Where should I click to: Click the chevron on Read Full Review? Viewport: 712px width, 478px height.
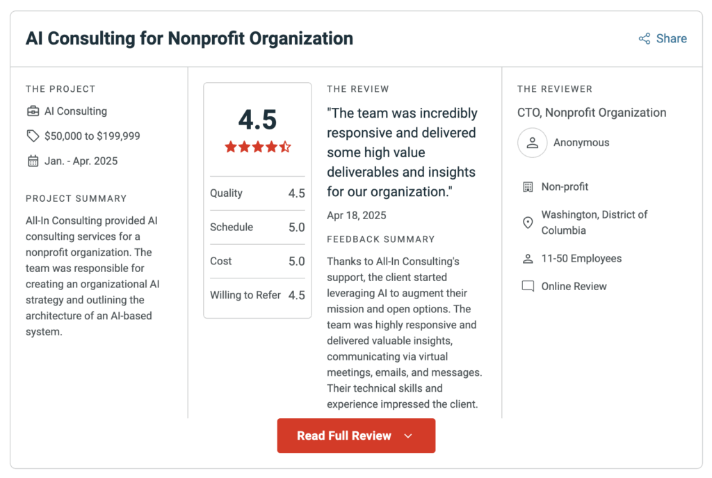coord(408,436)
